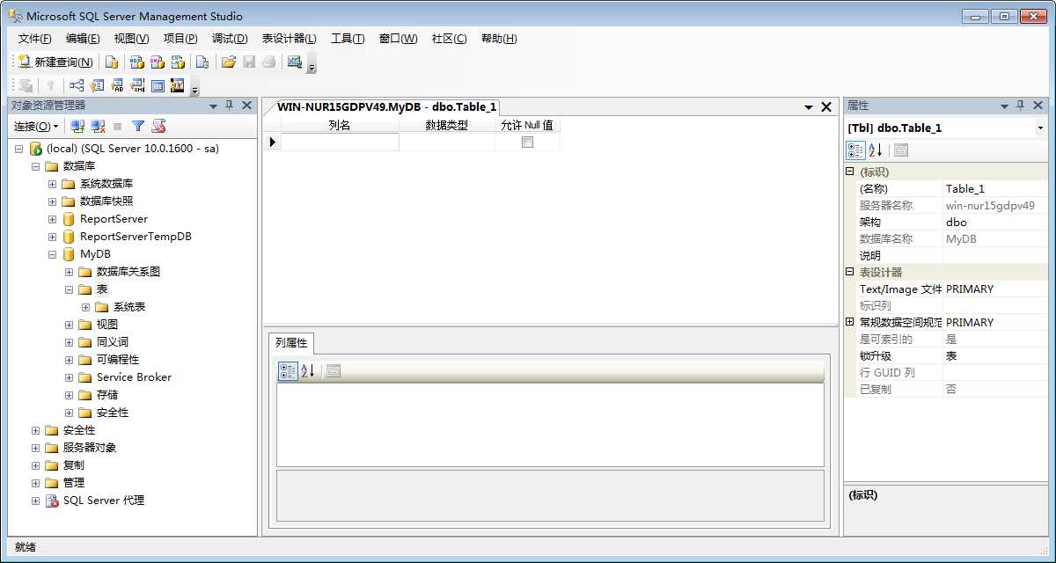Image resolution: width=1056 pixels, height=563 pixels.
Task: Select the Service Broker folder
Action: click(x=134, y=377)
